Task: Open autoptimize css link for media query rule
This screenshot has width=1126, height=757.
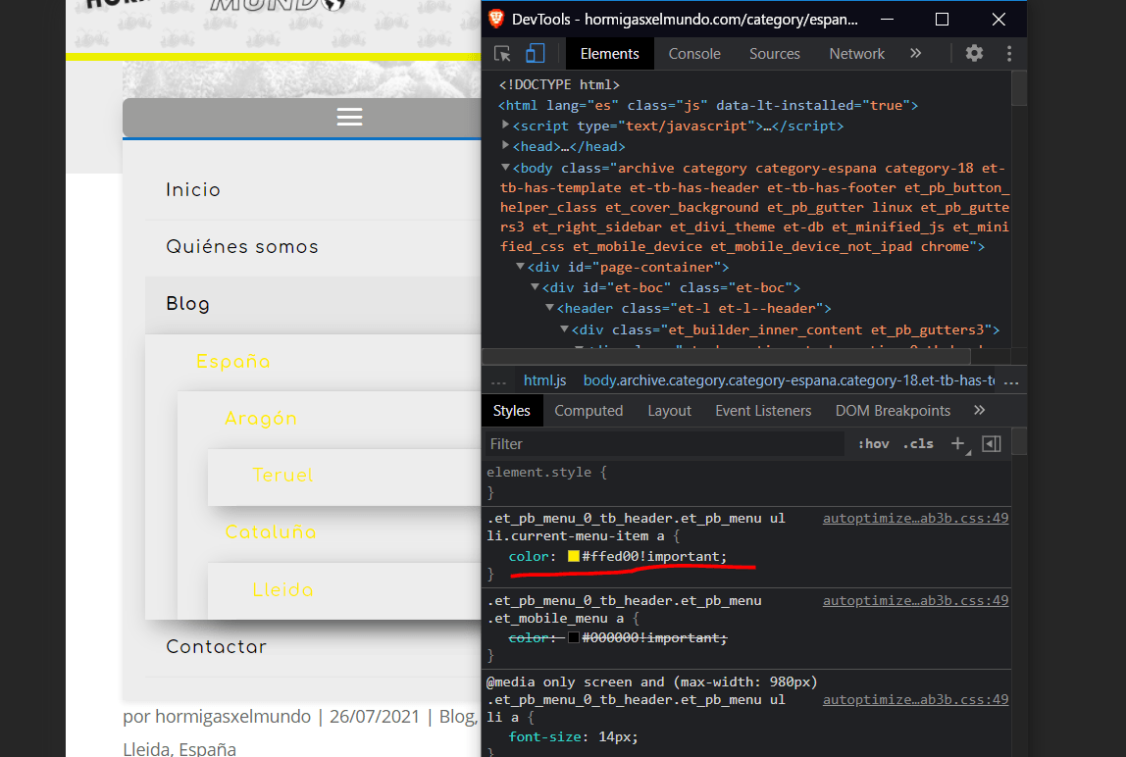Action: [x=915, y=699]
